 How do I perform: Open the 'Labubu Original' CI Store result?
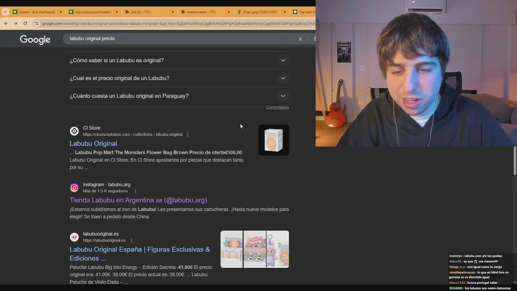click(93, 143)
